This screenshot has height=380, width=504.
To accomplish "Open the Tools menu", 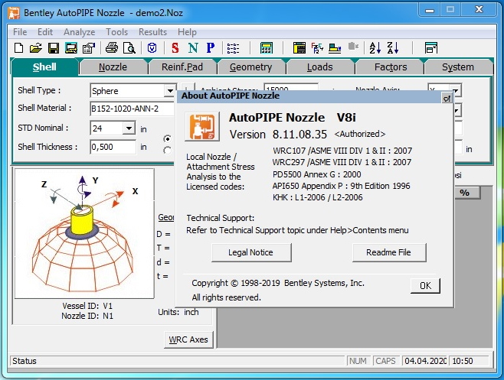I will click(x=116, y=32).
